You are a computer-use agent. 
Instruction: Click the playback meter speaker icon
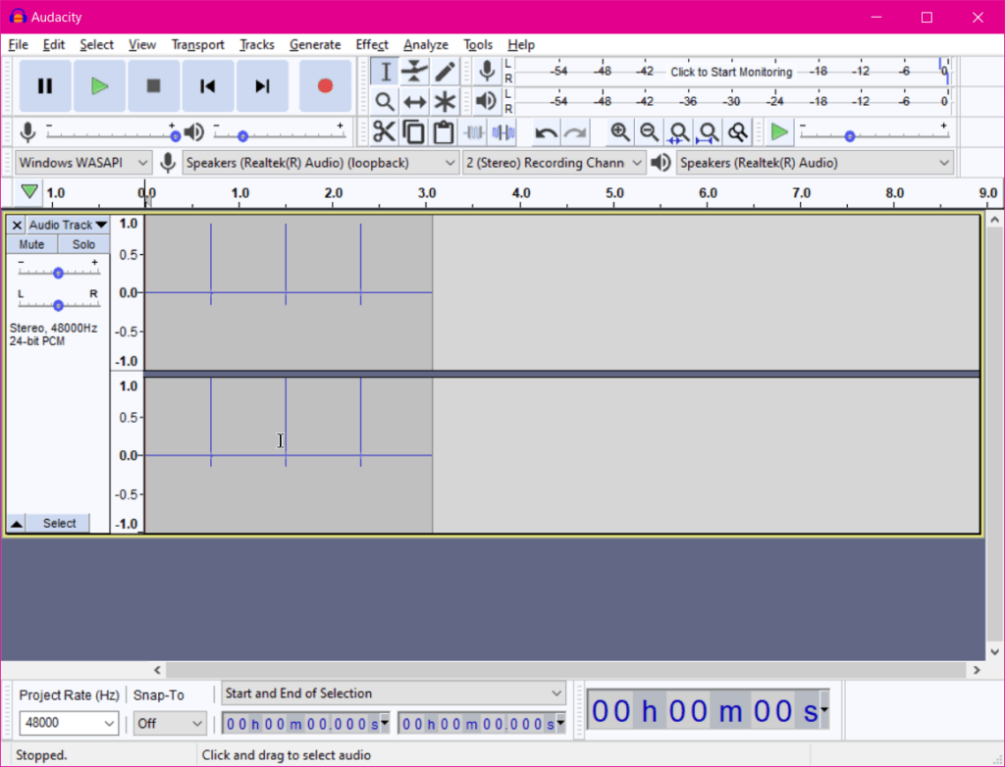(x=487, y=101)
